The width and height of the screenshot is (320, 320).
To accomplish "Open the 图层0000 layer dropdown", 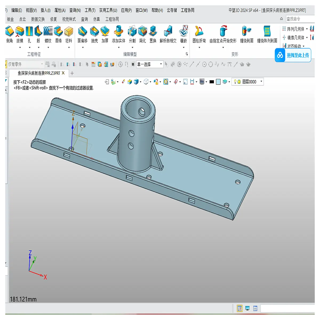I will coord(261,82).
